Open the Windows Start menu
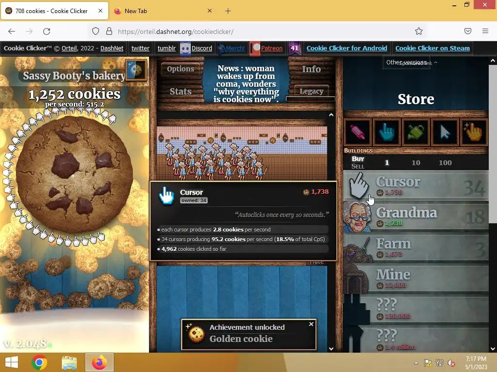This screenshot has height=372, width=497. [12, 362]
